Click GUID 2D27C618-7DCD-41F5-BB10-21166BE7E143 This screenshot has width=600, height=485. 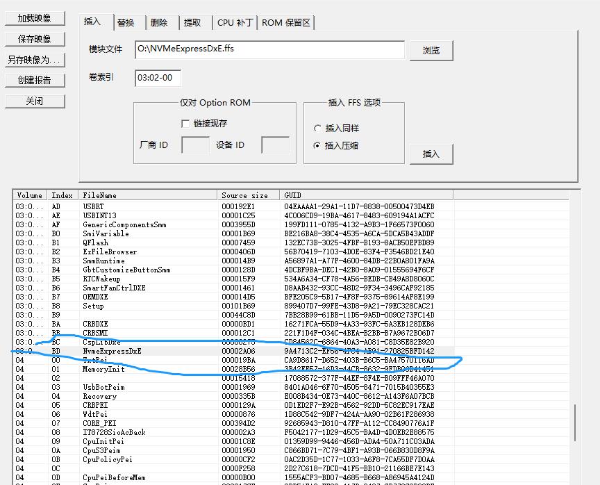pos(359,468)
